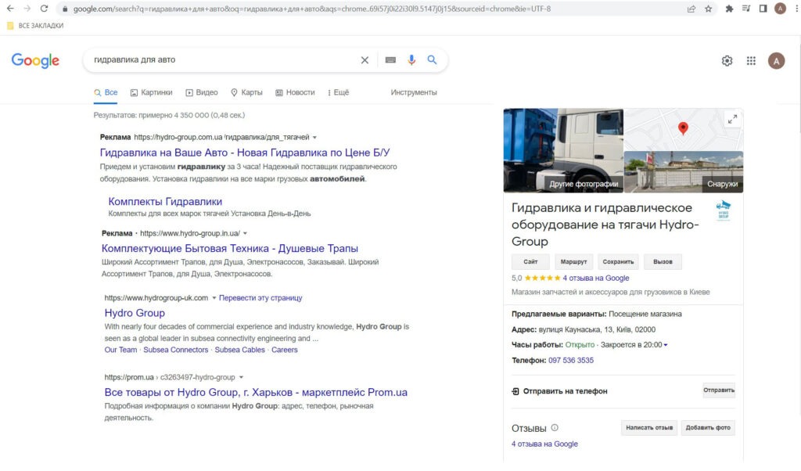Open the 'Careers' sitelink

pyautogui.click(x=285, y=350)
